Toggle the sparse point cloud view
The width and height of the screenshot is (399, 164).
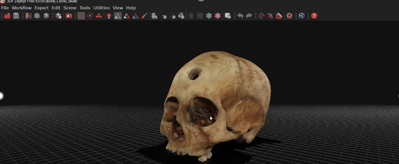(191, 16)
